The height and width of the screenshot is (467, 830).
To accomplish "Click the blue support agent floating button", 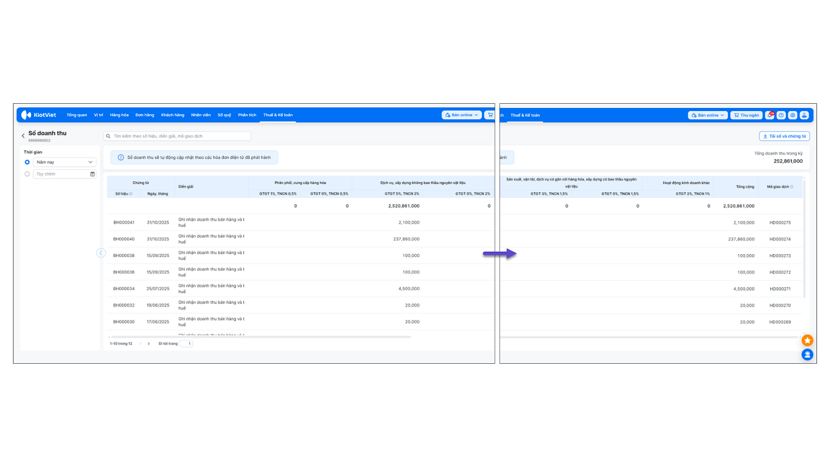I will pyautogui.click(x=807, y=354).
